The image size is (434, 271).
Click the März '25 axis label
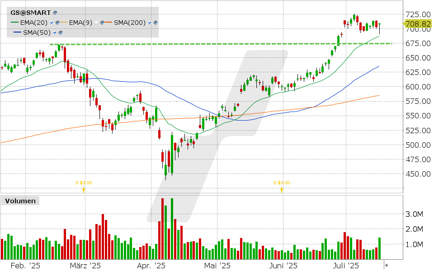85,266
